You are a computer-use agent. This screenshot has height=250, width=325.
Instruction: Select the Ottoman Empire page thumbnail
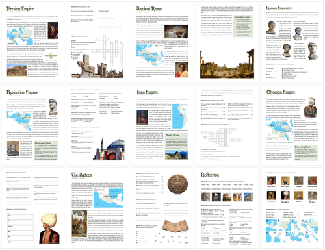click(292, 125)
